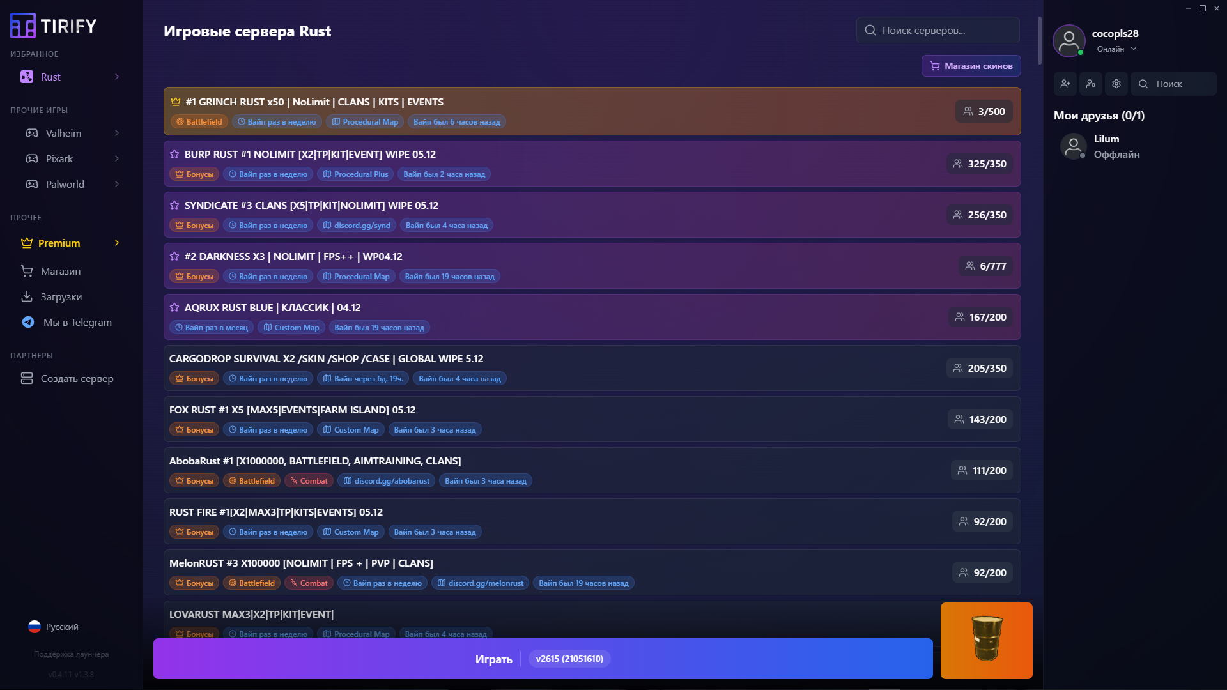Open Онлайн status dropdown
The height and width of the screenshot is (690, 1227).
click(1116, 49)
